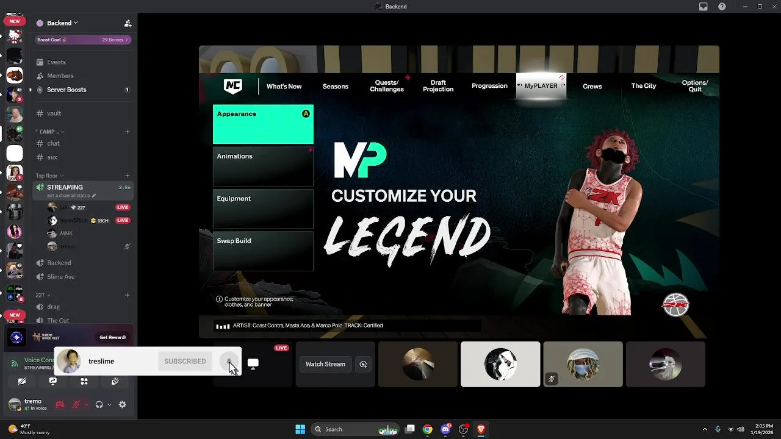Click the add channel plus next to Top floor
The width and height of the screenshot is (781, 439).
point(127,176)
